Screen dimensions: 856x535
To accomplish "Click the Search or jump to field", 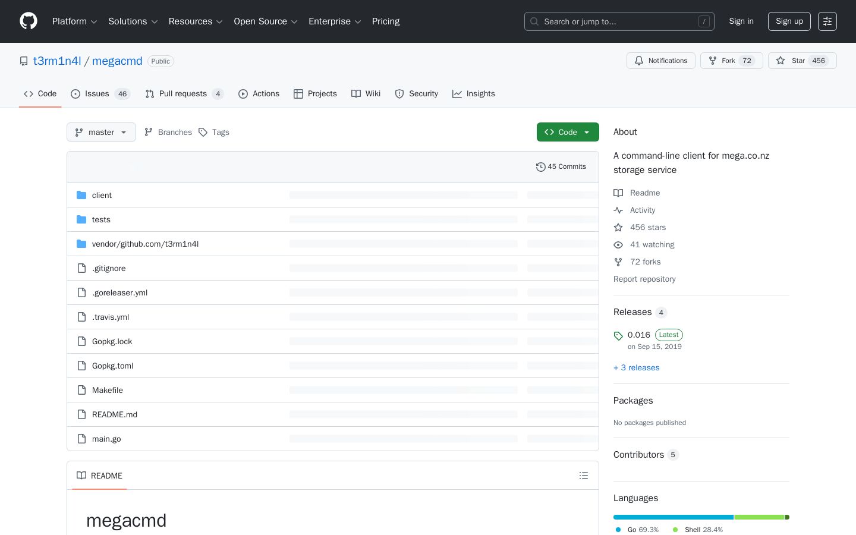I will [619, 21].
